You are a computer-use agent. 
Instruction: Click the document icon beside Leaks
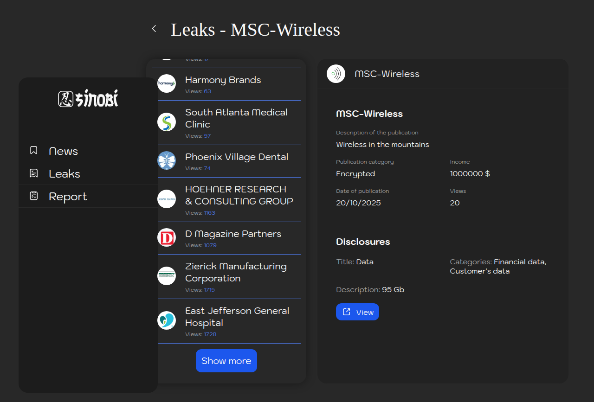point(33,173)
